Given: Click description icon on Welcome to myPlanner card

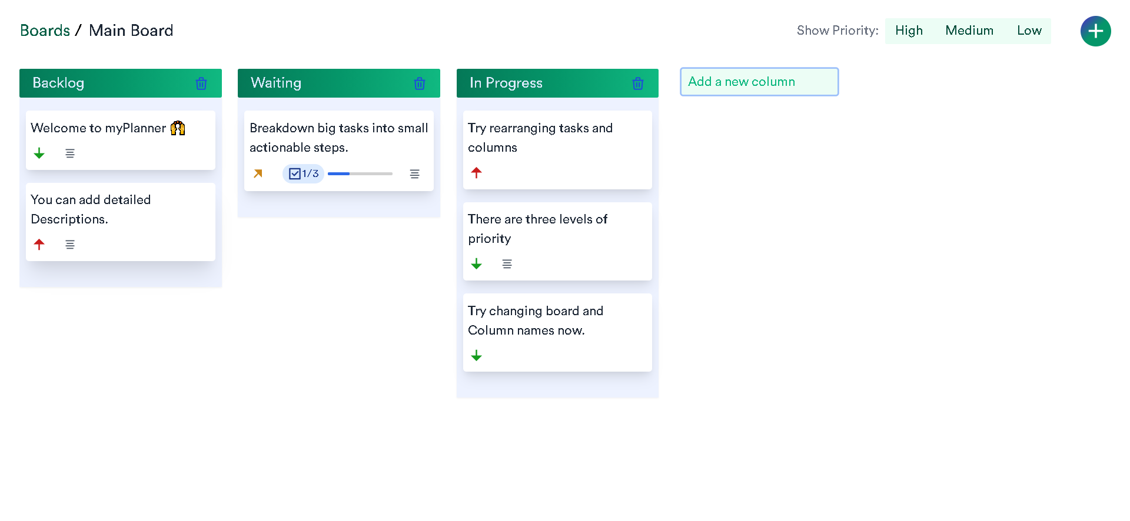Looking at the screenshot, I should point(70,153).
